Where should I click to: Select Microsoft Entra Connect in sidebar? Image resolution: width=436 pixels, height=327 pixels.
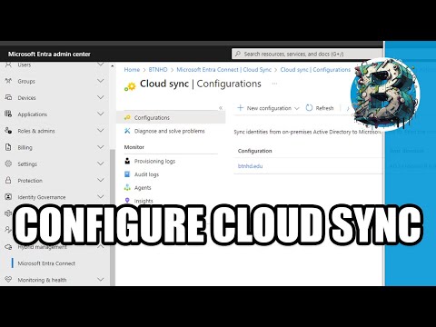(x=46, y=263)
